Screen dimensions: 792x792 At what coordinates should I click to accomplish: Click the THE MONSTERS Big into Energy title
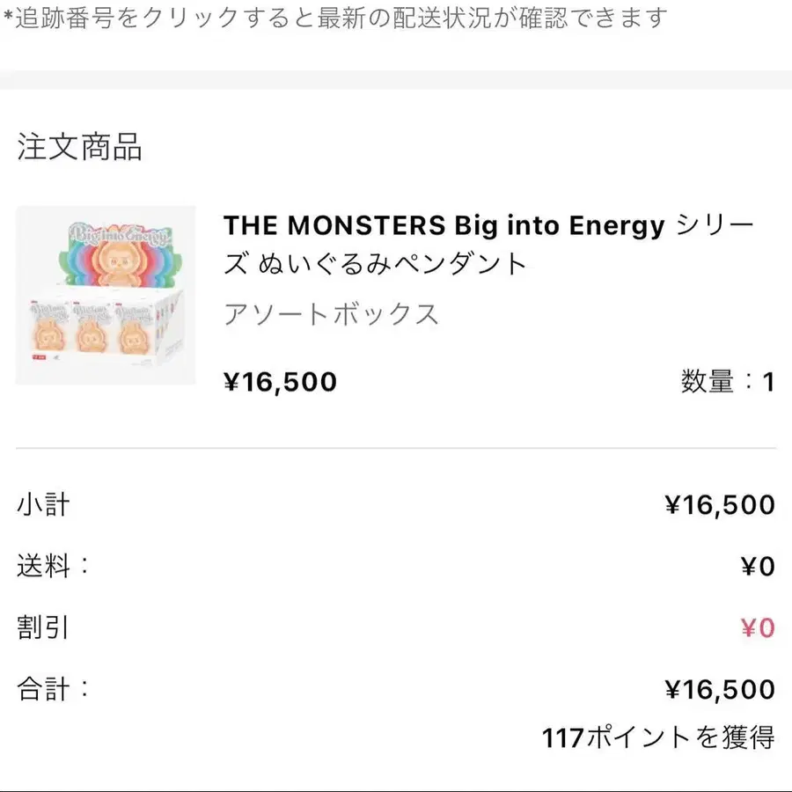click(488, 244)
